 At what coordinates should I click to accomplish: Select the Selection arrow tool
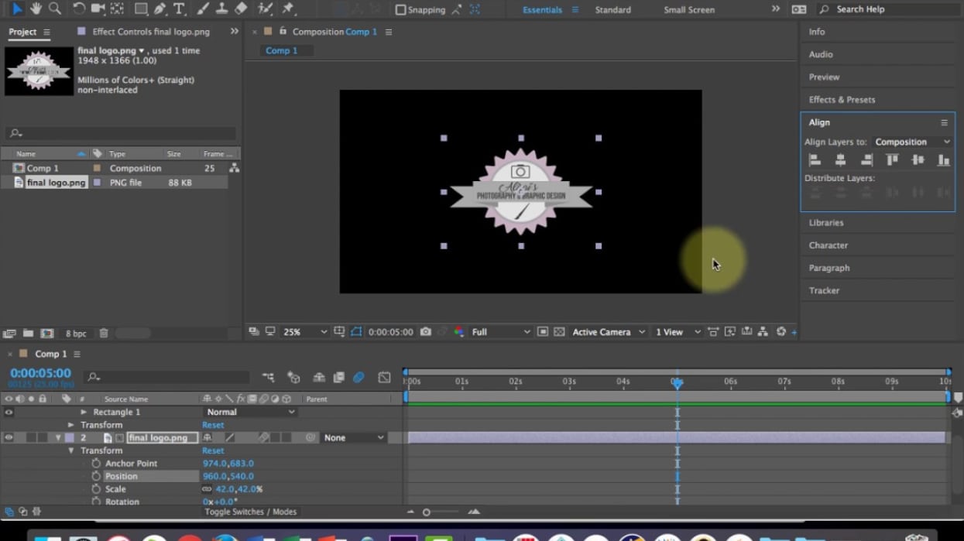tap(17, 9)
